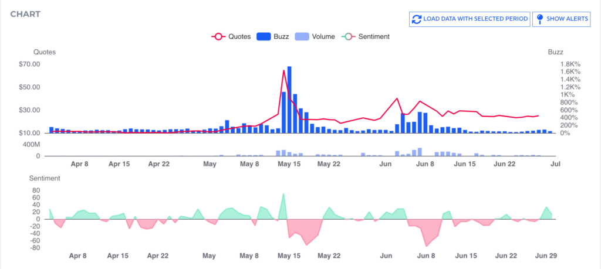Image resolution: width=601 pixels, height=269 pixels.
Task: Disable Sentiment series via legend text
Action: click(x=374, y=36)
